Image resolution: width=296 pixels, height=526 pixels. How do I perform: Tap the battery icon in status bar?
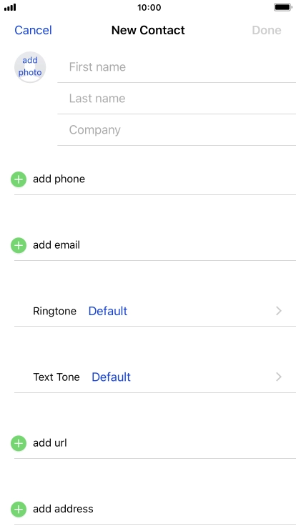[x=283, y=7]
